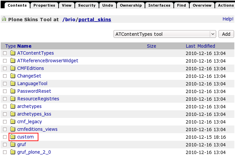The height and width of the screenshot is (156, 235).
Task: Select the PasswordReset checkbox
Action: (5, 91)
